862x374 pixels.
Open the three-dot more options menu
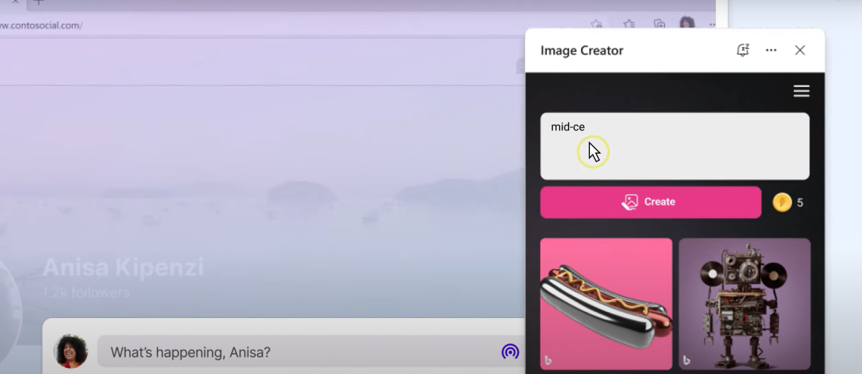(x=771, y=51)
